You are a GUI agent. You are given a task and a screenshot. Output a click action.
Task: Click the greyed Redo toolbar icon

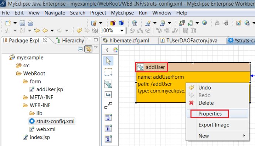pyautogui.click(x=87, y=30)
